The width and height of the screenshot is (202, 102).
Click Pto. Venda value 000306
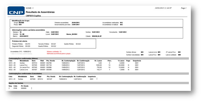coord(49,70)
